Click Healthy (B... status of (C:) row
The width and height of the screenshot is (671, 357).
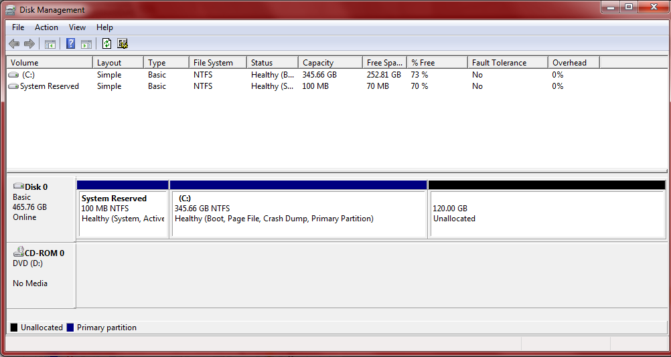pos(273,75)
